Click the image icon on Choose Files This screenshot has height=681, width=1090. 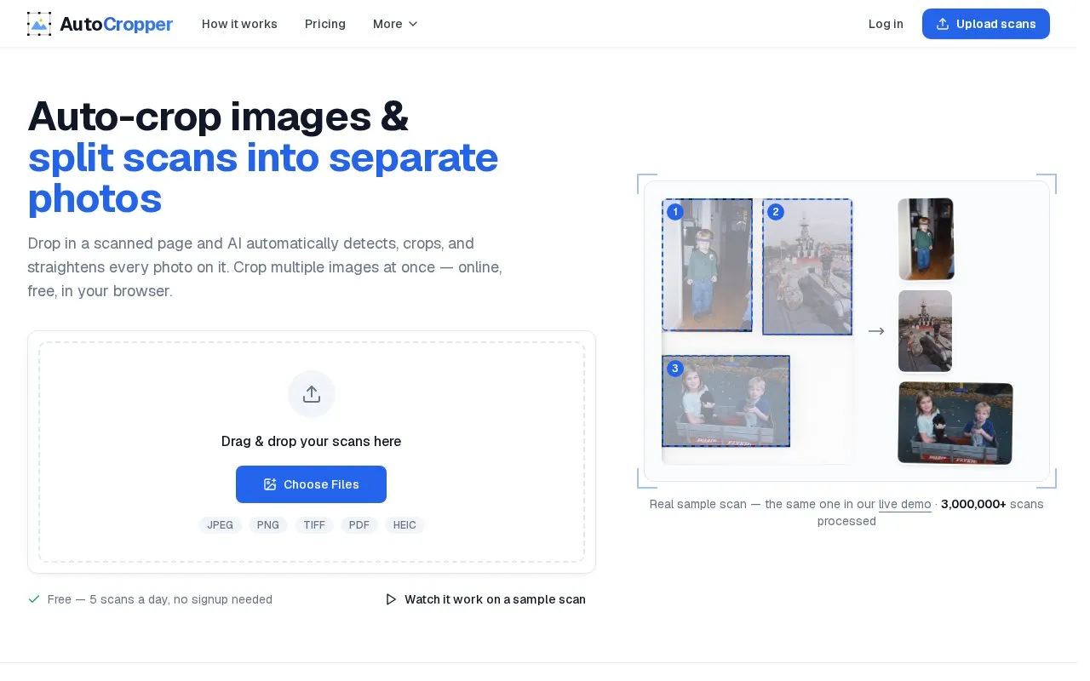pyautogui.click(x=270, y=484)
